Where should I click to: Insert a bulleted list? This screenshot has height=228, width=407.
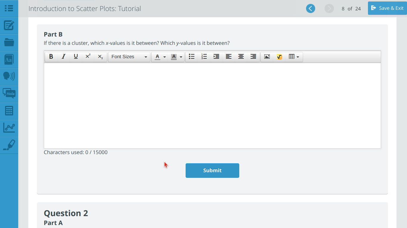click(x=192, y=57)
